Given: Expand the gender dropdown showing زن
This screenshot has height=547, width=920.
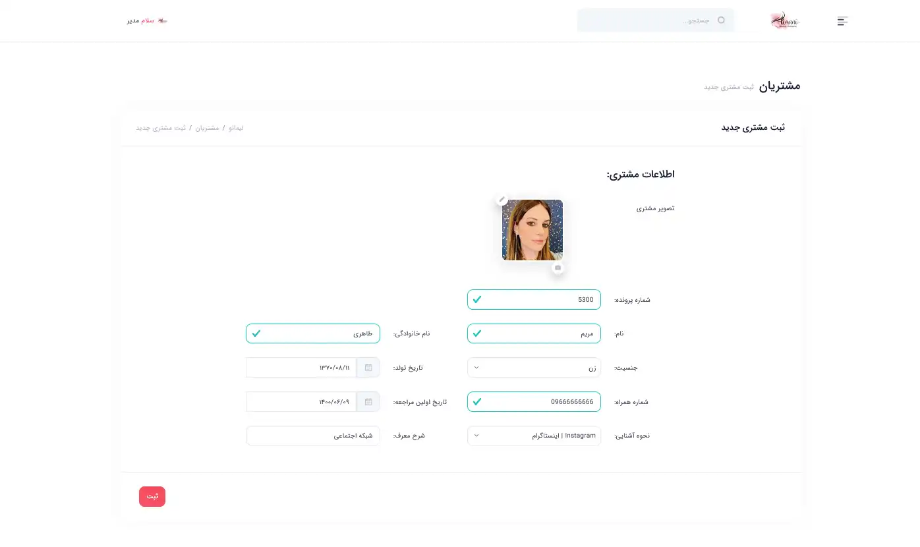Looking at the screenshot, I should pos(534,368).
